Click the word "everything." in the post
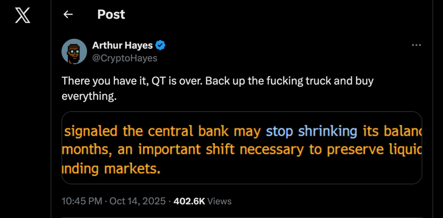 coord(89,96)
